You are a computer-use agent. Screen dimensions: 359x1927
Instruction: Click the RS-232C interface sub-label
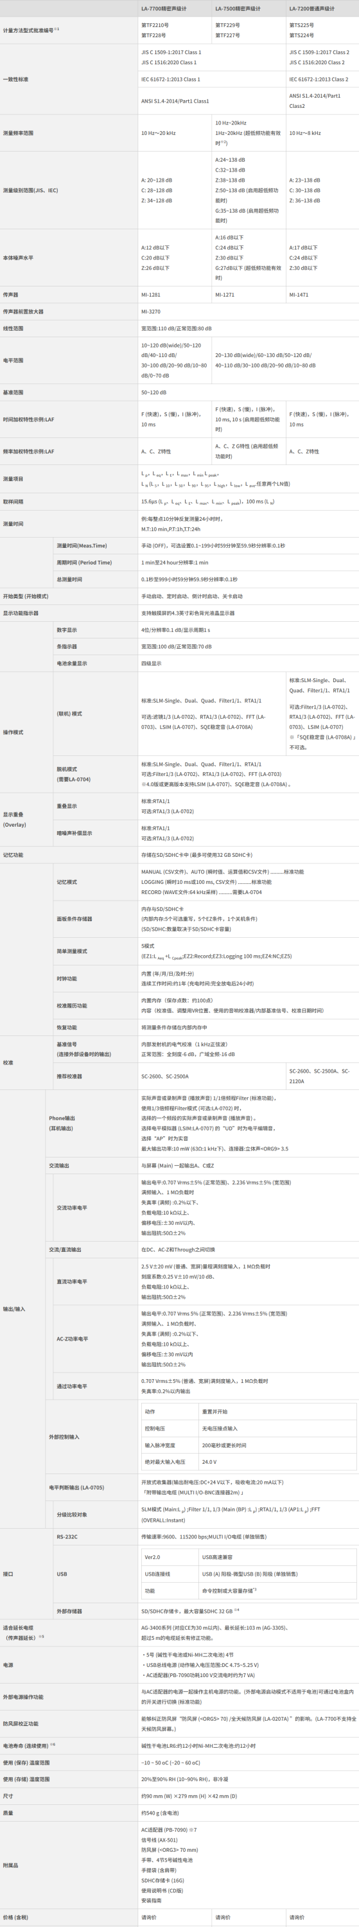67,1536
